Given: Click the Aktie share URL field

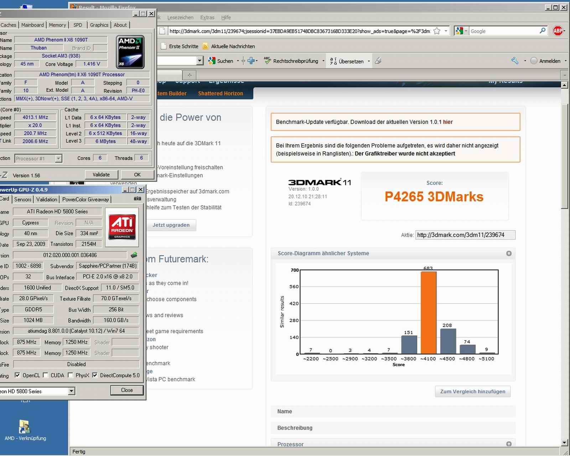Looking at the screenshot, I should click(x=465, y=235).
